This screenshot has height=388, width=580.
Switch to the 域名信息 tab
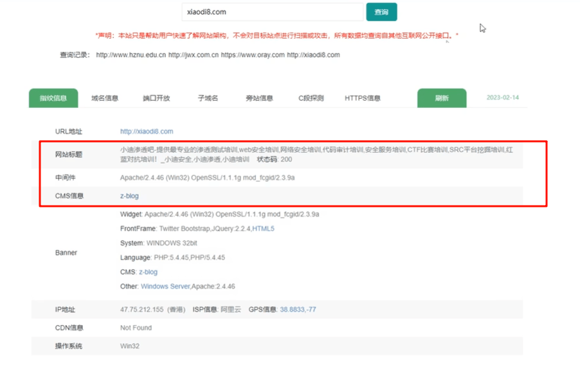[105, 98]
